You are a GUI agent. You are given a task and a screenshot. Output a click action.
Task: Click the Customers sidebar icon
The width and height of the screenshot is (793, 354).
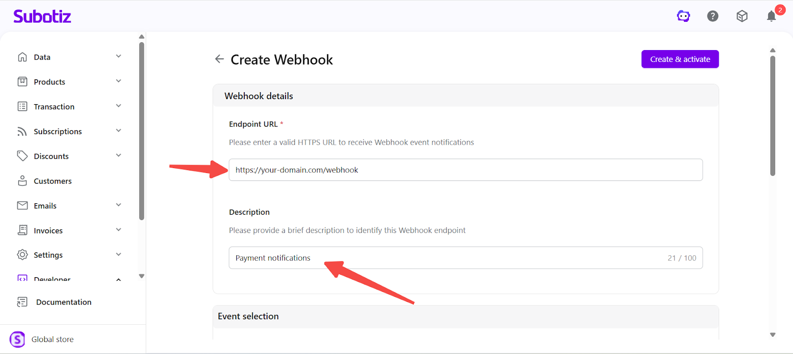click(22, 181)
